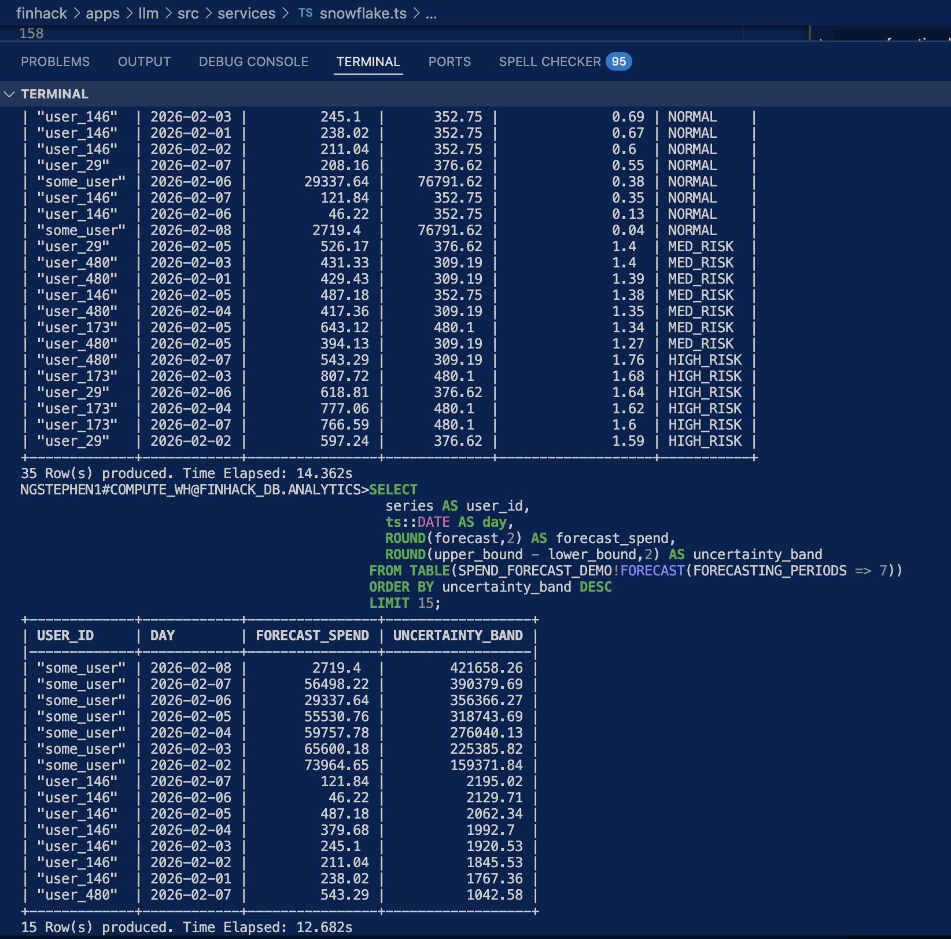Click the ratio value 1.68
This screenshot has width=951, height=939.
pos(628,376)
